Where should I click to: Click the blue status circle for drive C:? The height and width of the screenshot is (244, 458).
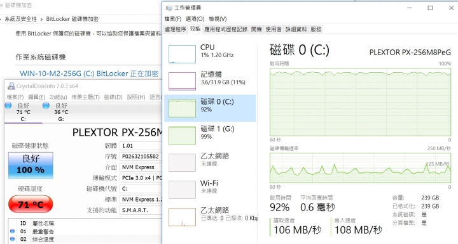[x=8, y=105]
